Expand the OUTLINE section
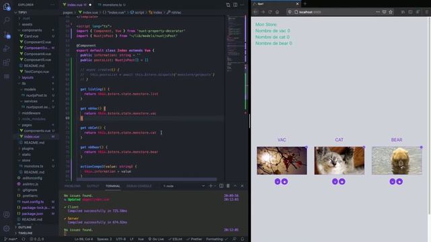 pos(25,227)
